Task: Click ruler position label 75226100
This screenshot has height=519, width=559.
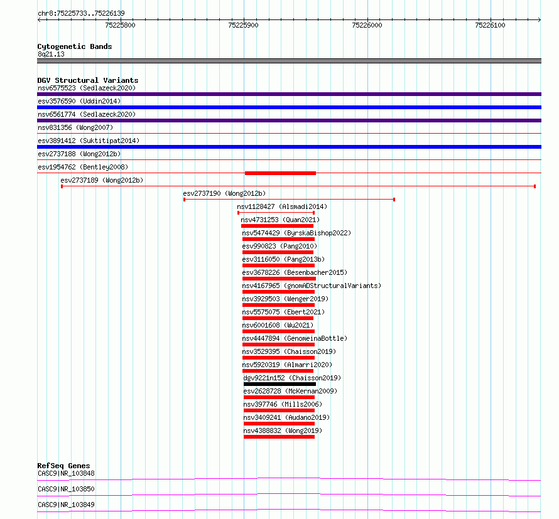Action: click(490, 25)
